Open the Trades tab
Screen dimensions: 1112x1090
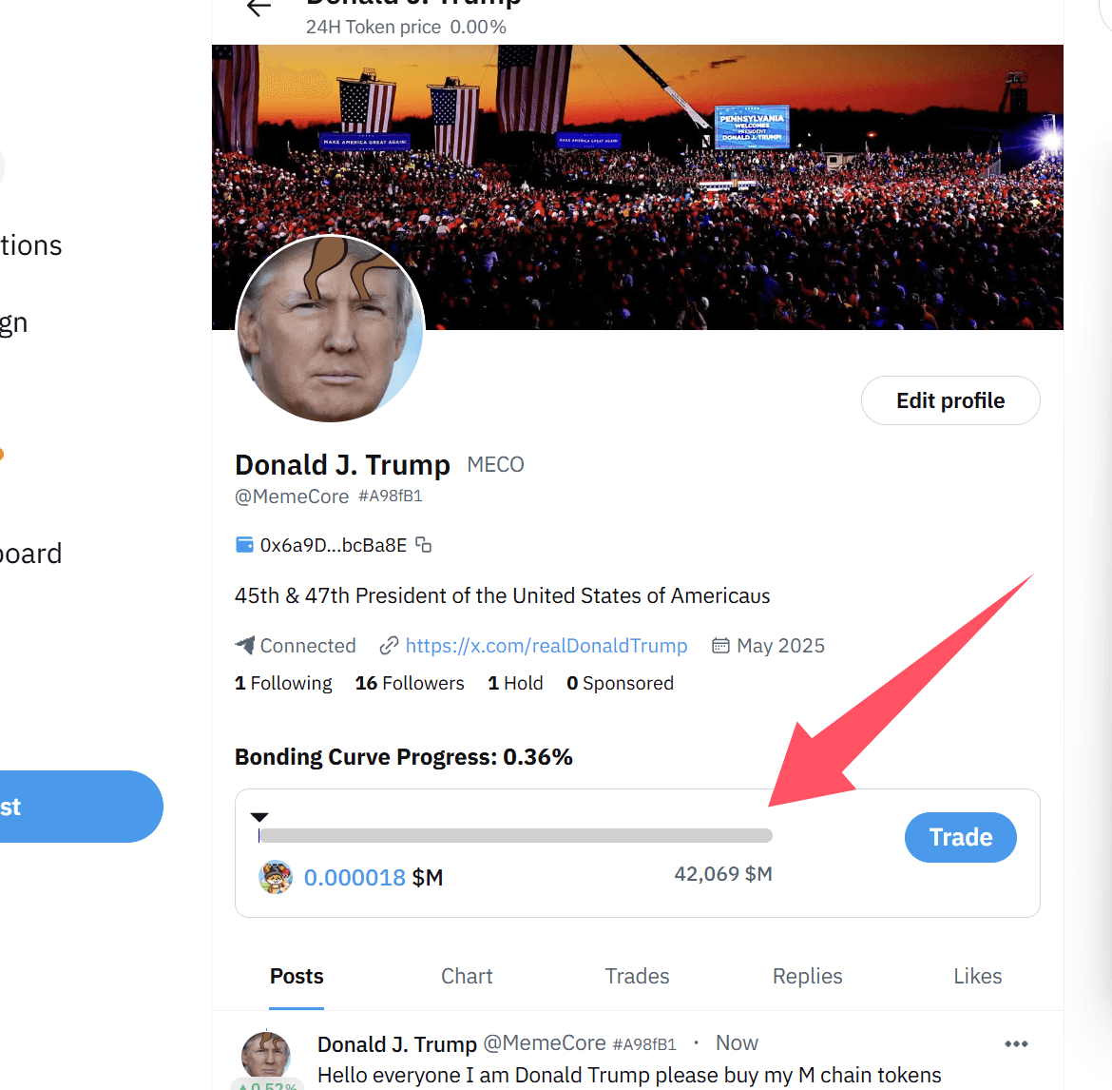pyautogui.click(x=637, y=977)
